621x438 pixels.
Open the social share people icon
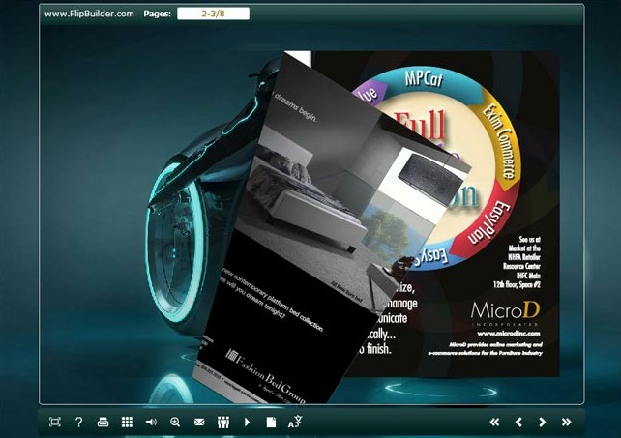point(223,422)
